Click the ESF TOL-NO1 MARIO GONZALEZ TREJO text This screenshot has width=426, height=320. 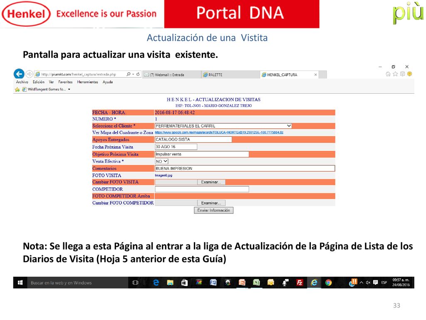[213, 105]
